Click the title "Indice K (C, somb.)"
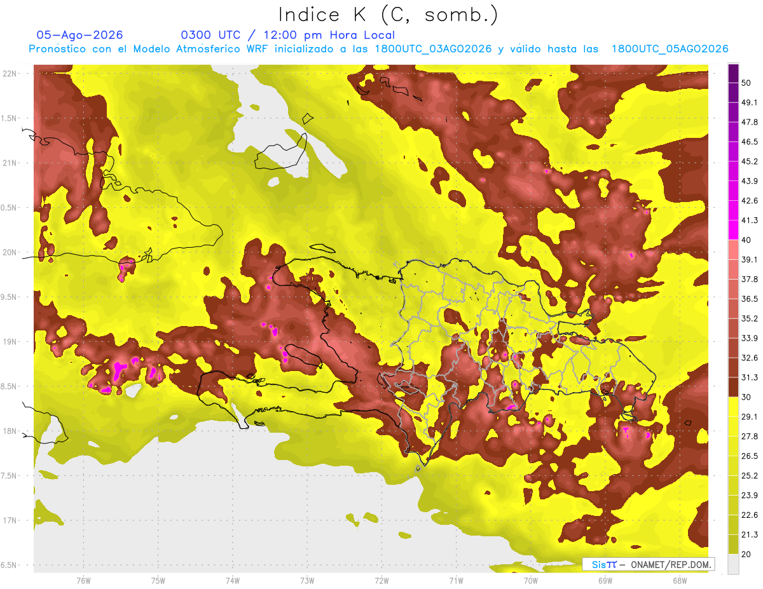The width and height of the screenshot is (763, 589). pos(388,15)
